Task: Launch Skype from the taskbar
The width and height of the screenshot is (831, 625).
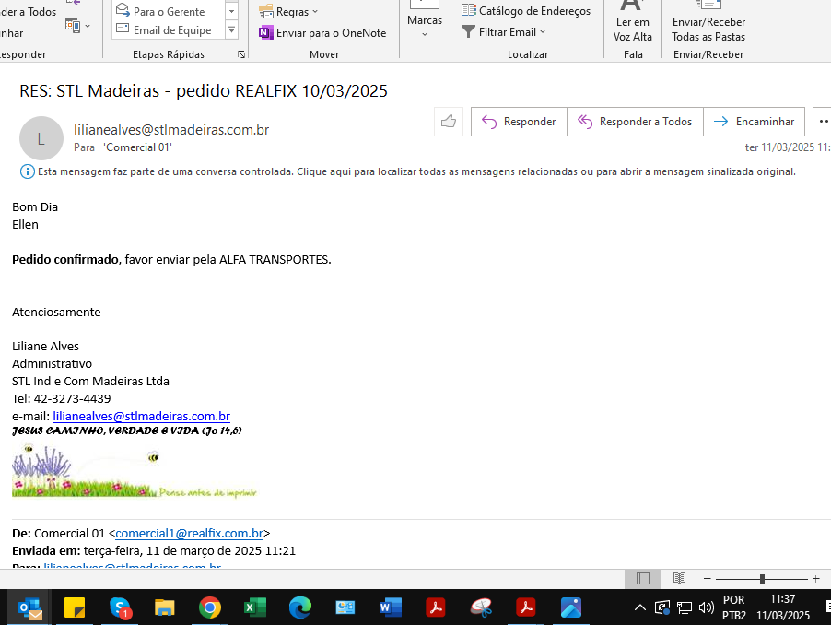Action: pos(121,607)
